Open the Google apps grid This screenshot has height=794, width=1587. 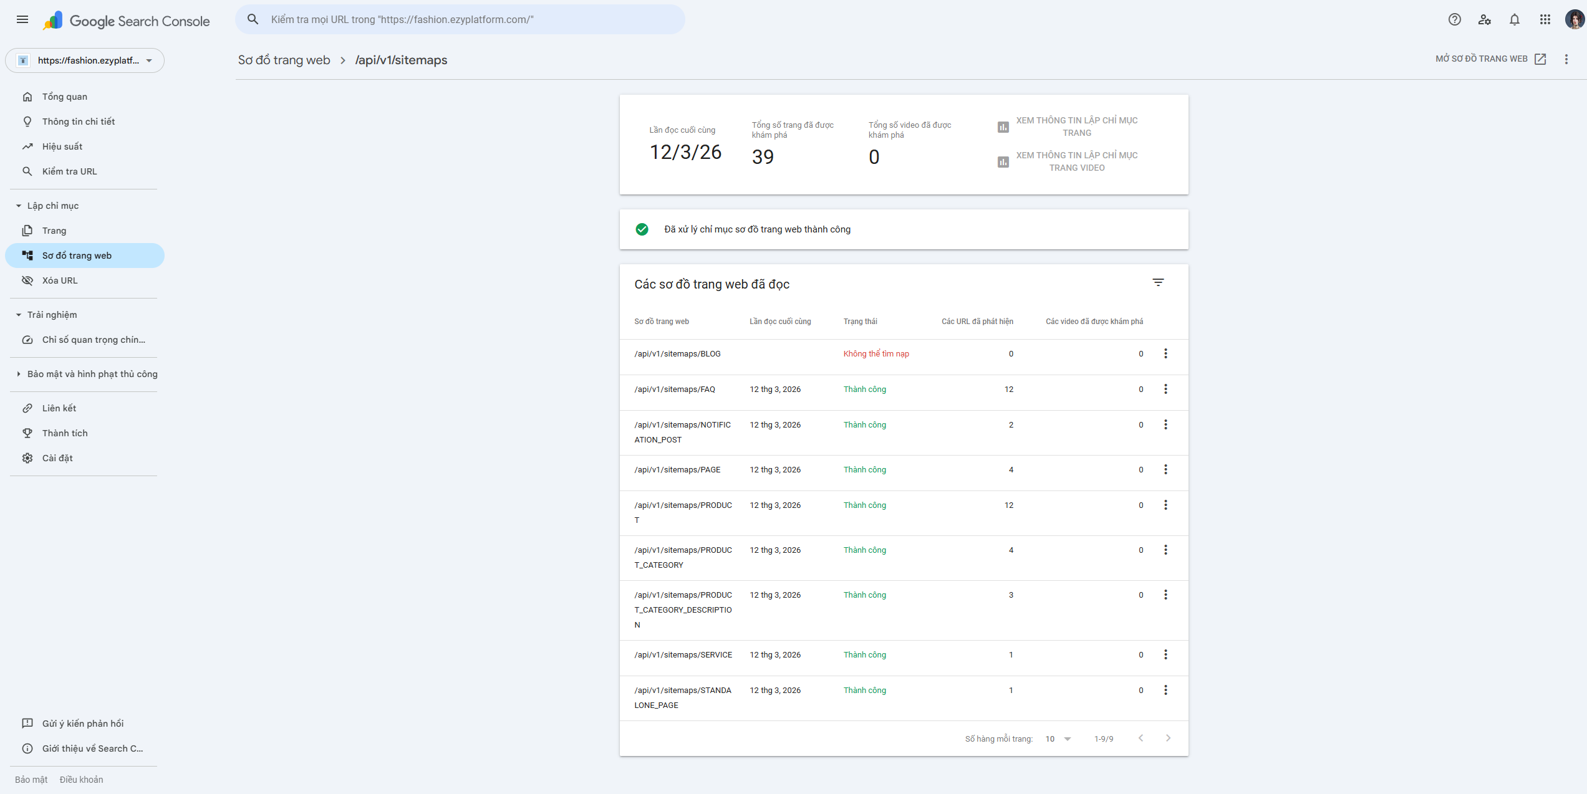coord(1545,19)
